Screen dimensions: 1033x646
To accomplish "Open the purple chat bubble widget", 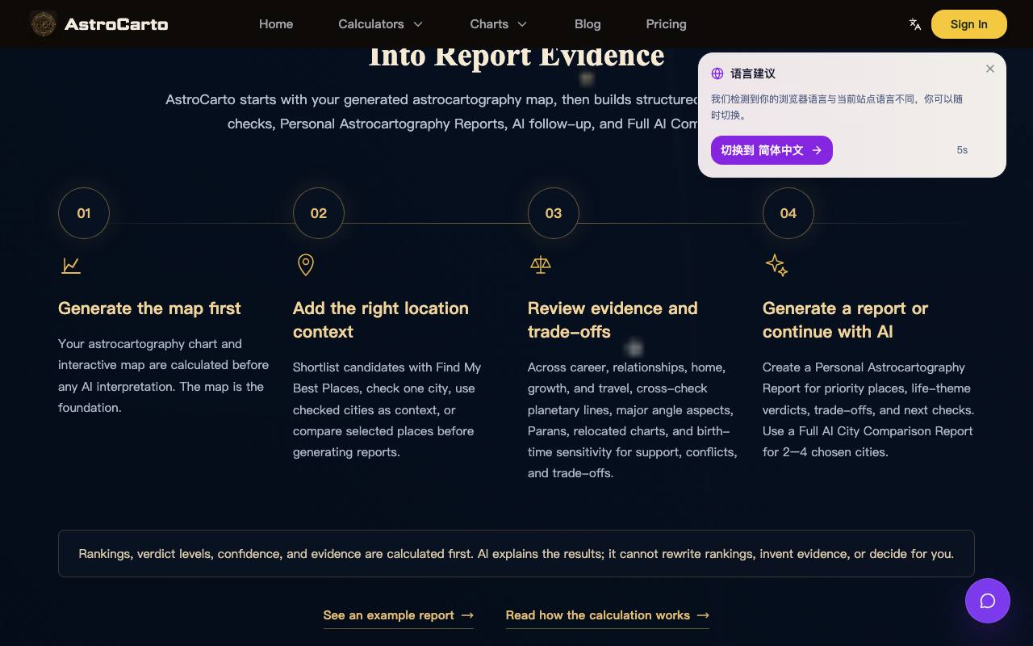I will point(988,601).
